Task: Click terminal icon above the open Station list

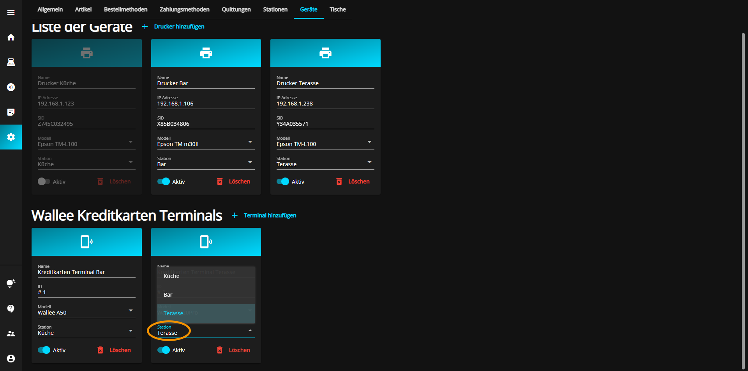Action: 206,242
